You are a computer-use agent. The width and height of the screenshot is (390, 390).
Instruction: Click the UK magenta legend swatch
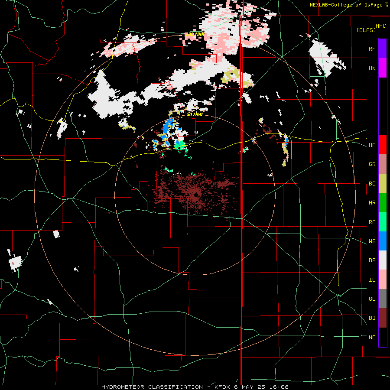(x=383, y=68)
